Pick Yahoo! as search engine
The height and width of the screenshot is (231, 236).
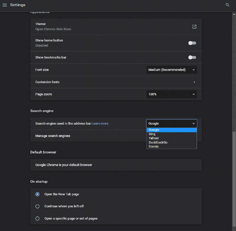(172, 138)
